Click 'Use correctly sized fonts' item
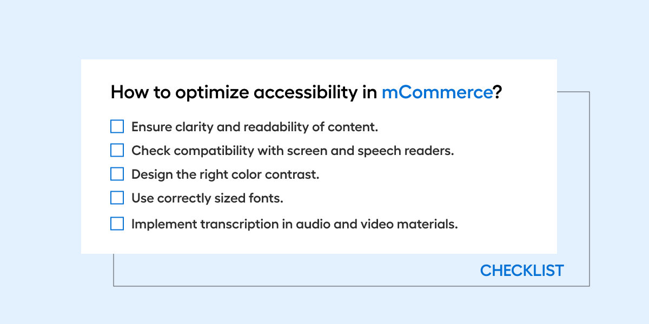This screenshot has width=649, height=324. [208, 198]
